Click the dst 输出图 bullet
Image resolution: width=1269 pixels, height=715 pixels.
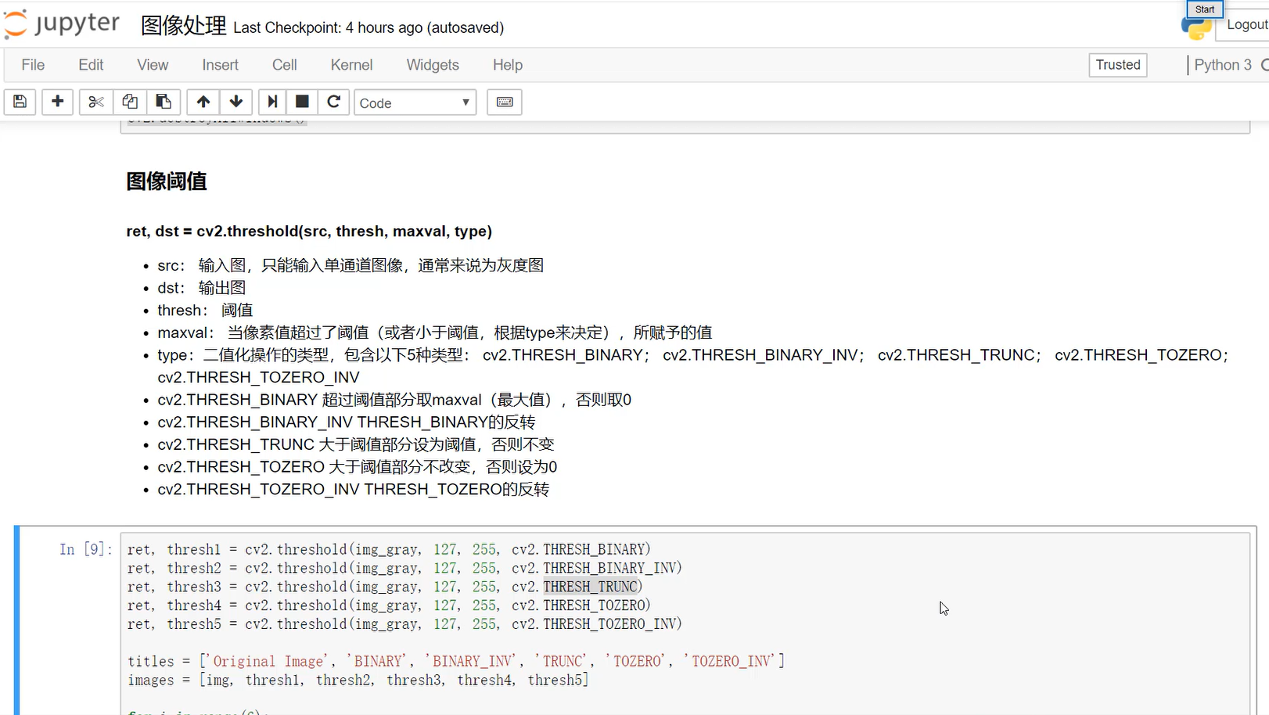coord(202,288)
